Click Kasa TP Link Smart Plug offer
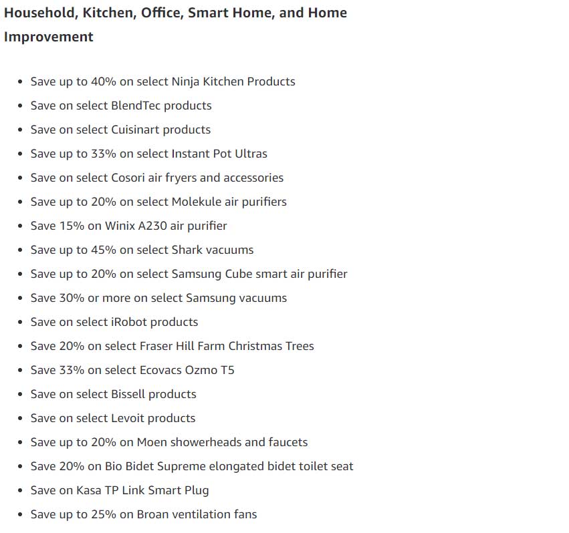The height and width of the screenshot is (533, 569). click(x=120, y=490)
